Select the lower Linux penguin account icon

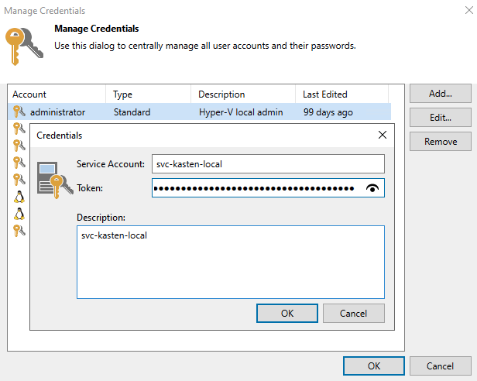(19, 214)
